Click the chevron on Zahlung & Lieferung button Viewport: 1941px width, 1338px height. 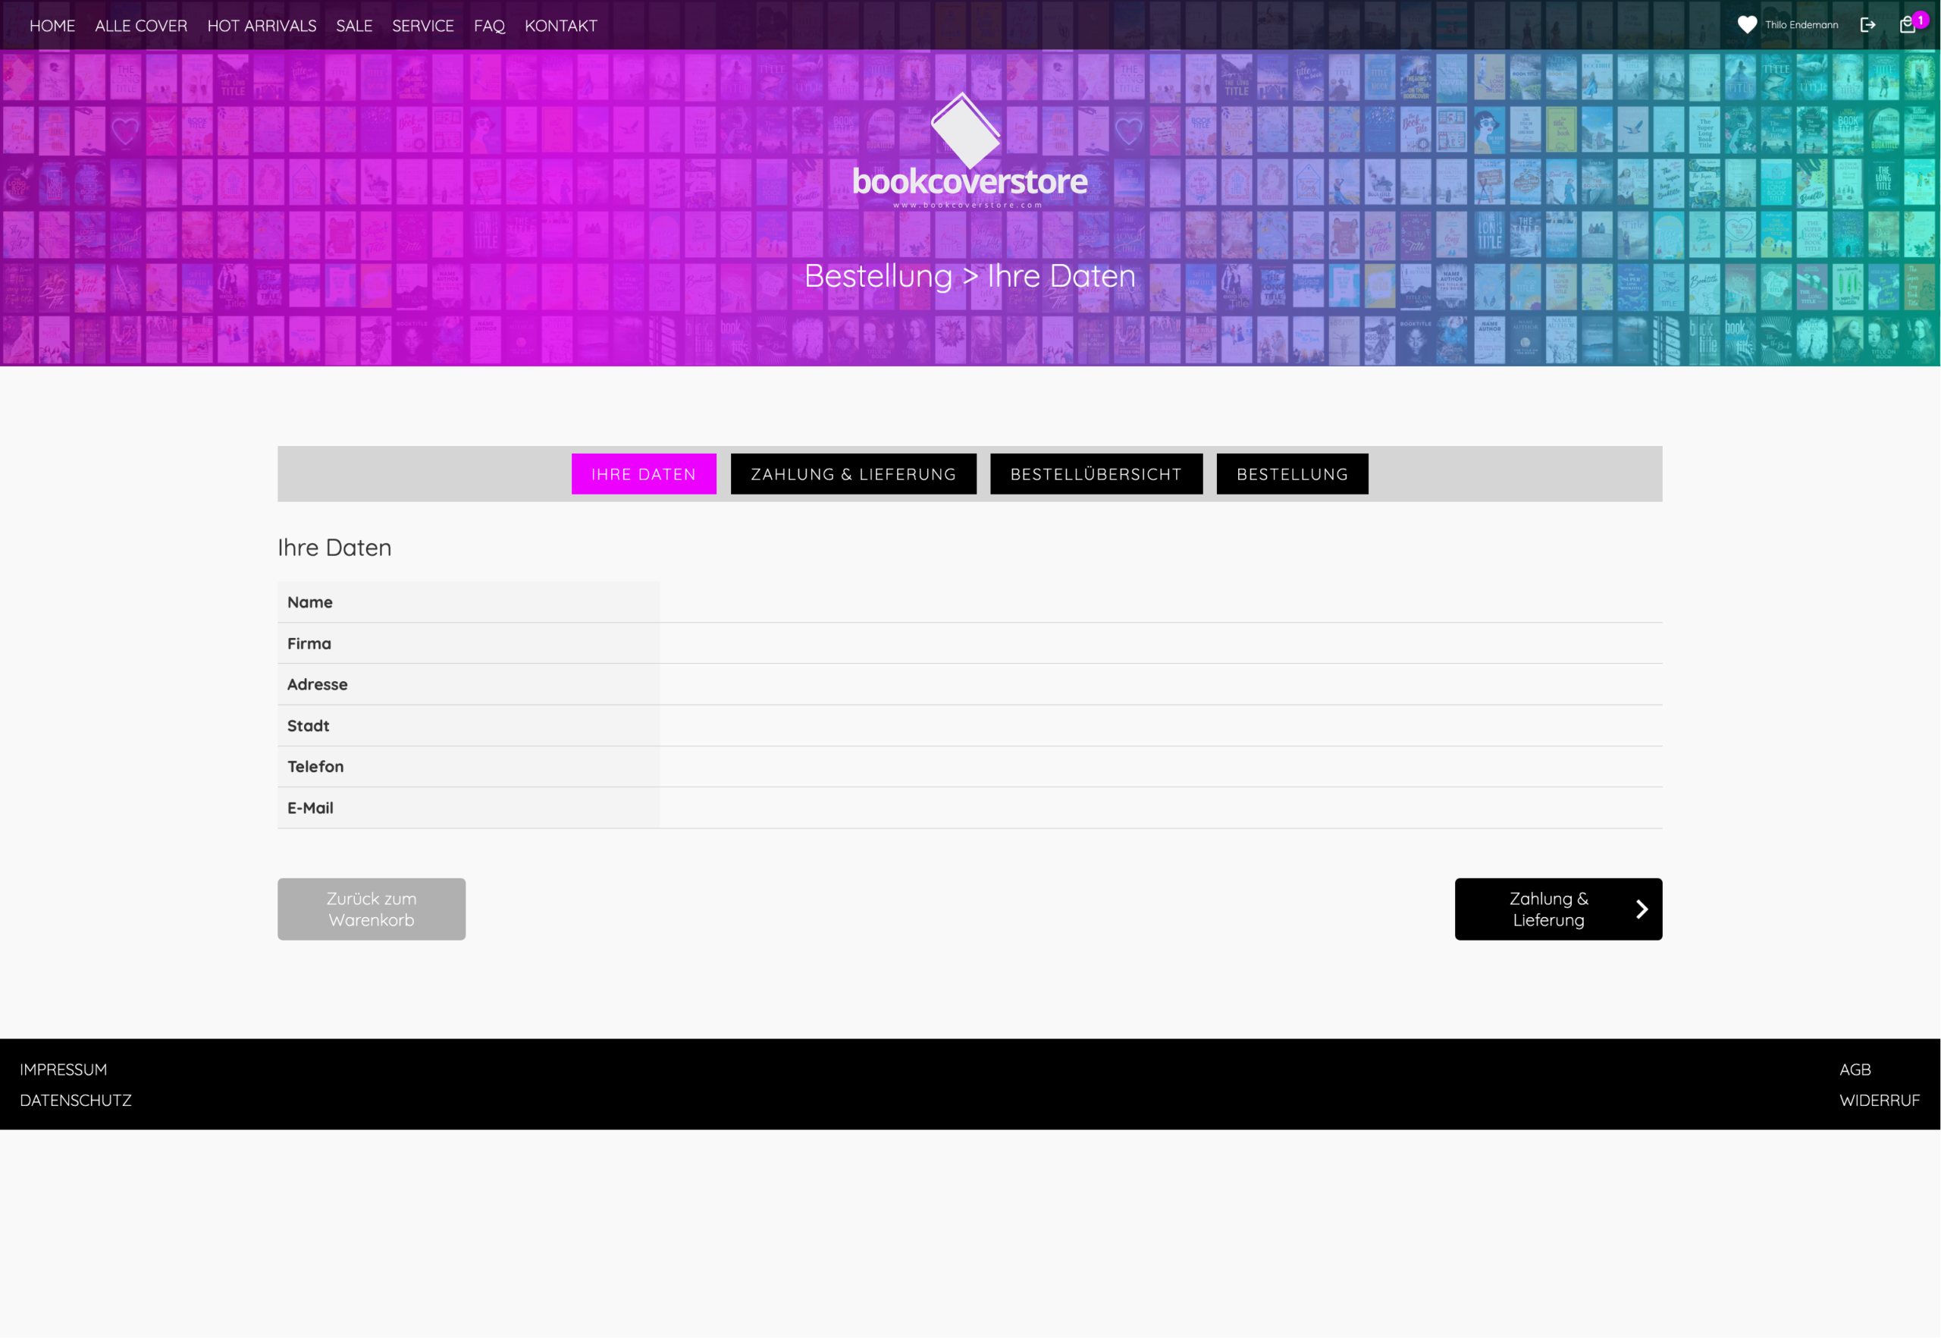[1642, 909]
